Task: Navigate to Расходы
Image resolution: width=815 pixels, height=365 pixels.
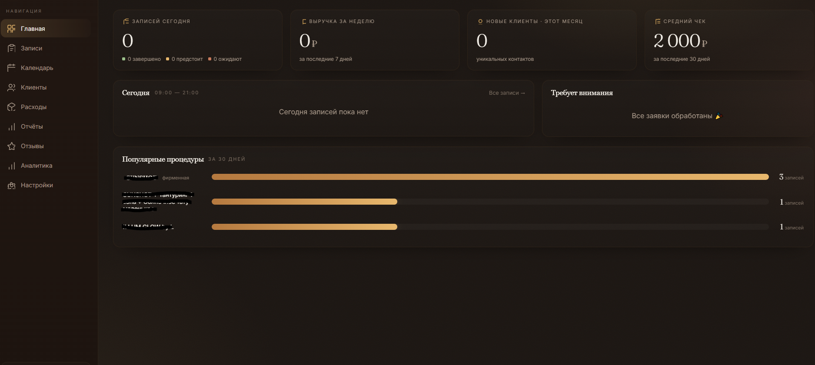Action: click(46, 107)
